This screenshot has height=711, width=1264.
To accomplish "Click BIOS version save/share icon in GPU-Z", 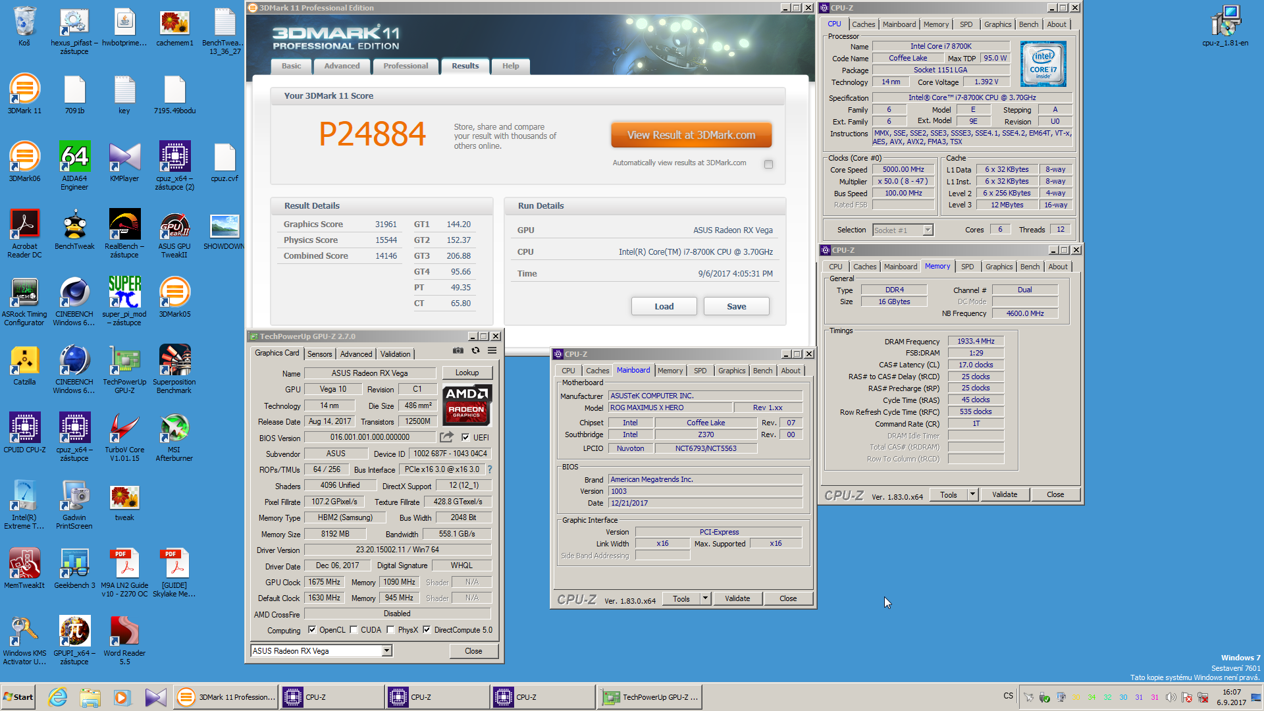I will coord(446,437).
